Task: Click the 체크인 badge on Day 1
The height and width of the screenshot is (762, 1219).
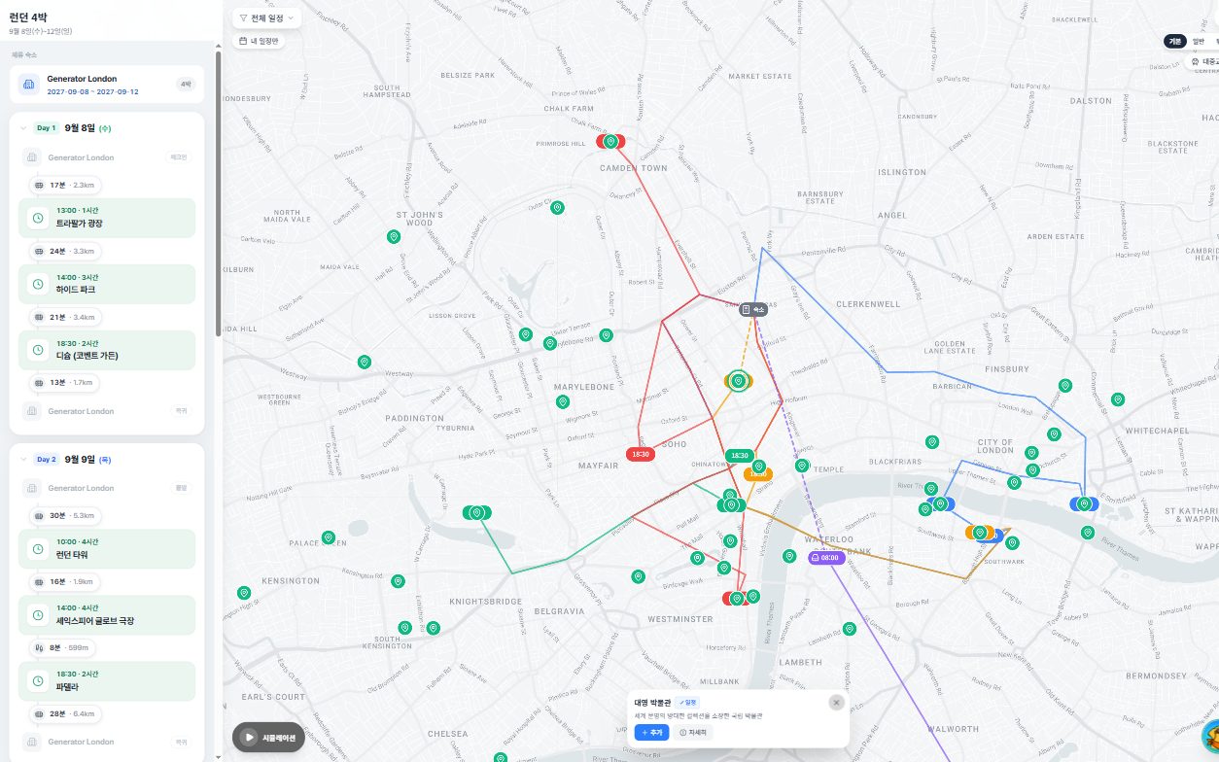Action: coord(179,157)
